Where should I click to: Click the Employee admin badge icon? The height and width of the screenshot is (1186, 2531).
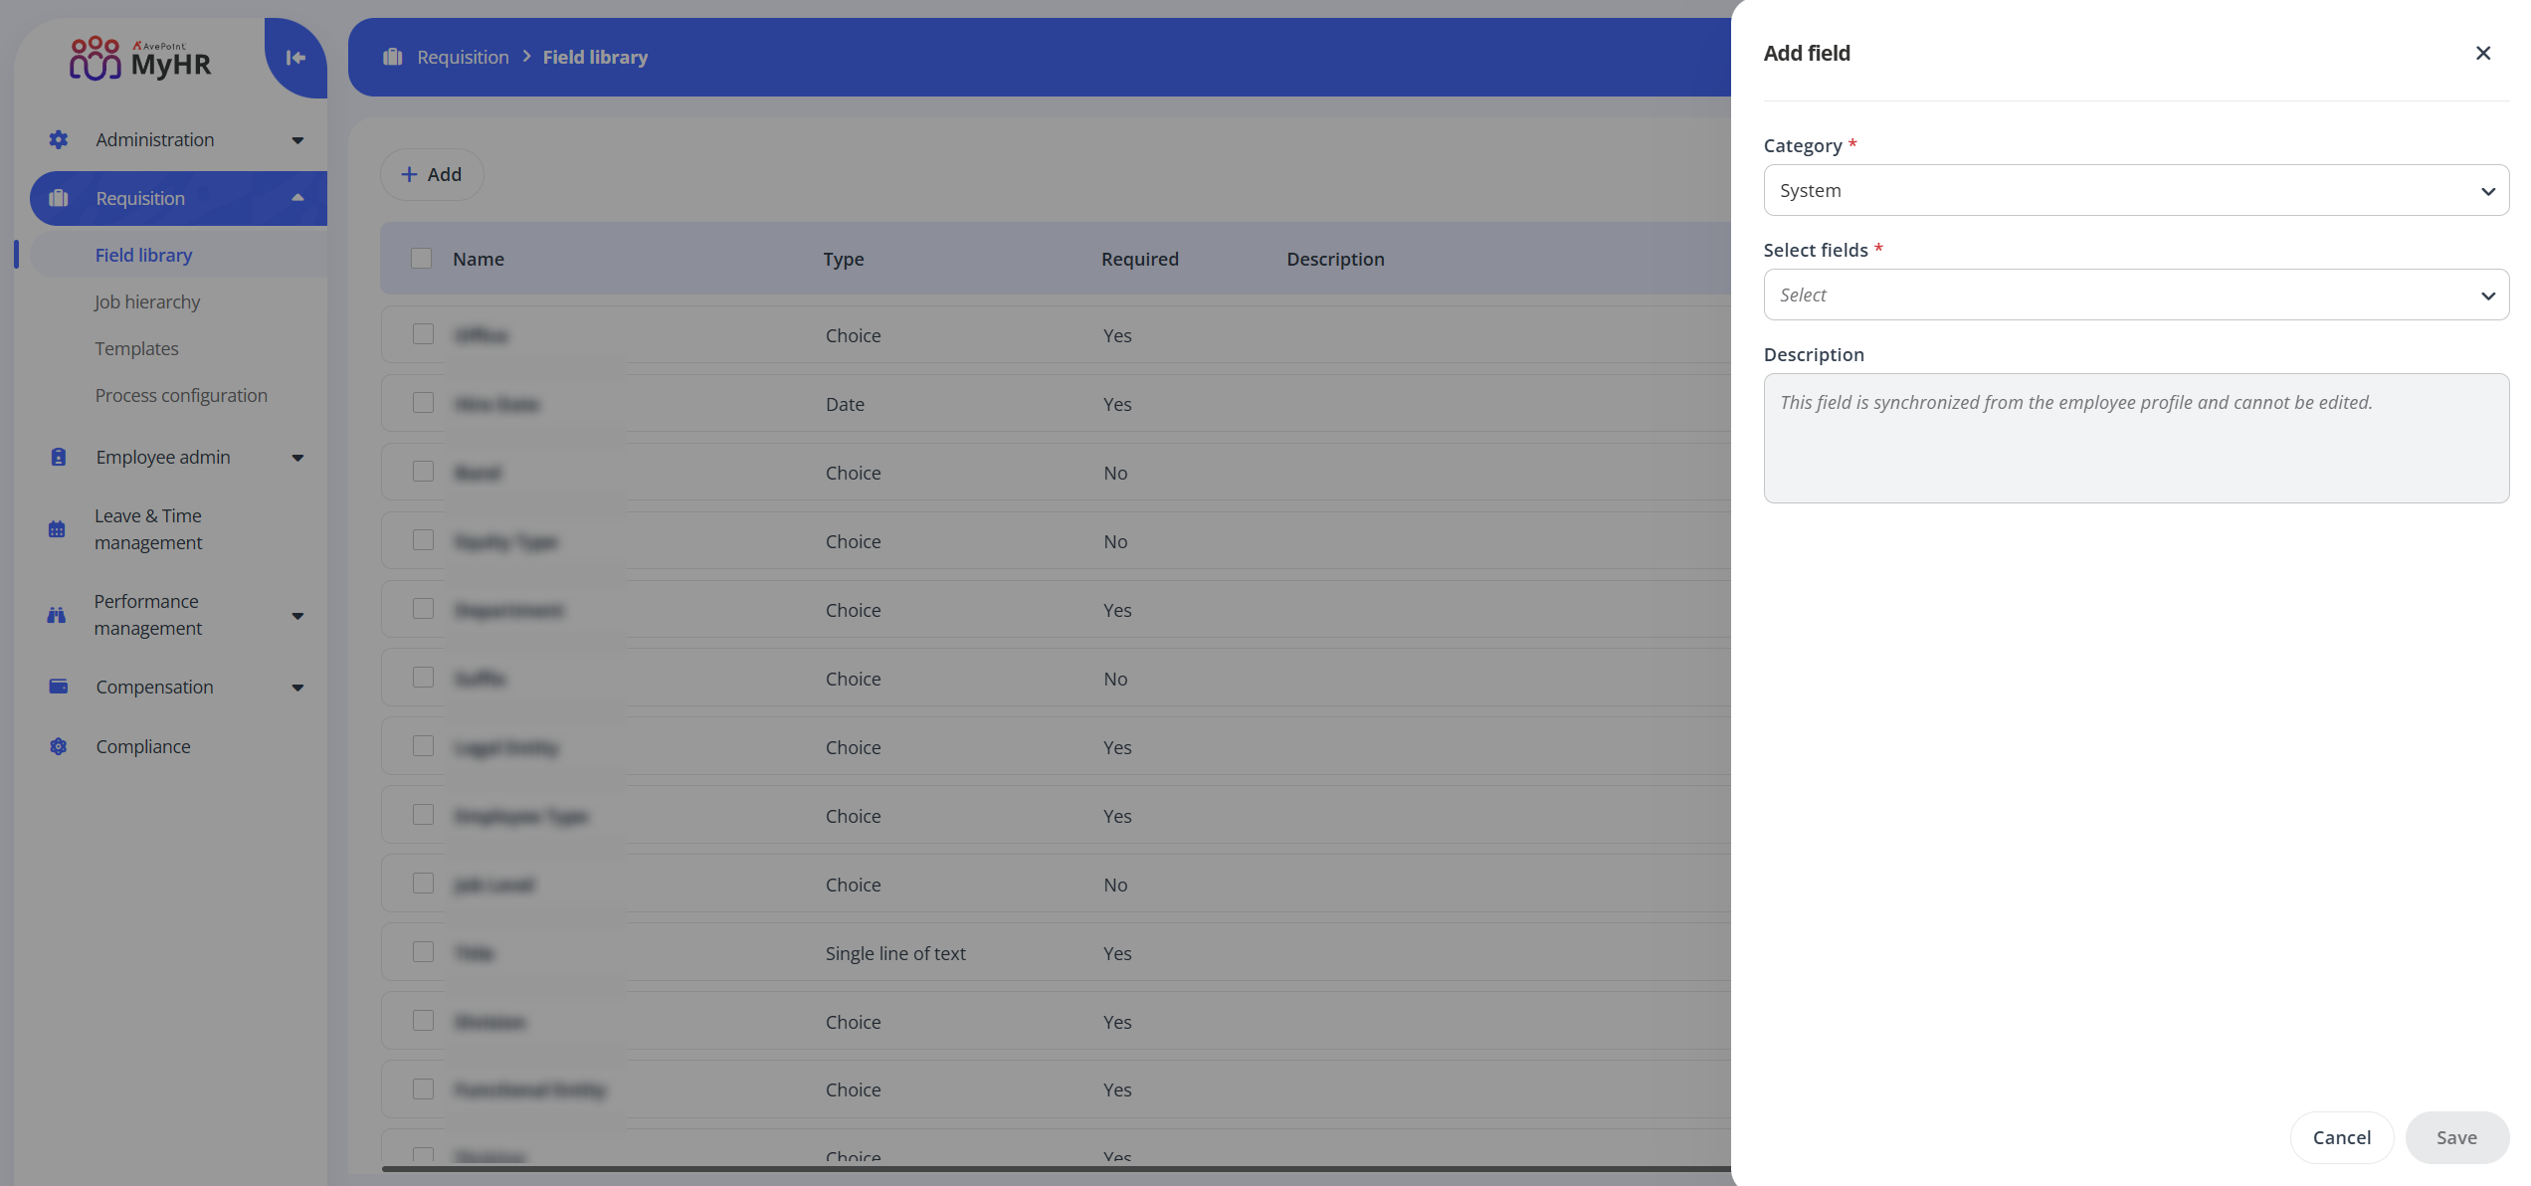click(59, 457)
